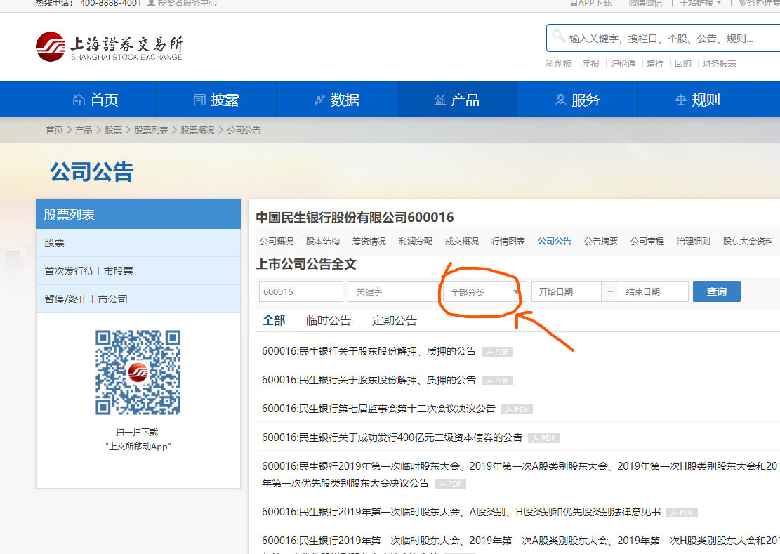Image resolution: width=780 pixels, height=554 pixels.
Task: Open the 披露 navigation menu
Action: click(216, 100)
